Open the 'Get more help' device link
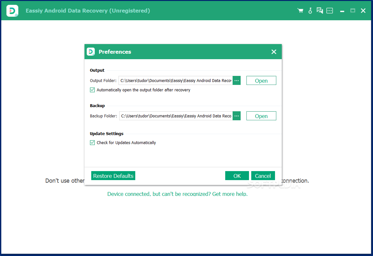Image resolution: width=373 pixels, height=256 pixels. (x=177, y=194)
